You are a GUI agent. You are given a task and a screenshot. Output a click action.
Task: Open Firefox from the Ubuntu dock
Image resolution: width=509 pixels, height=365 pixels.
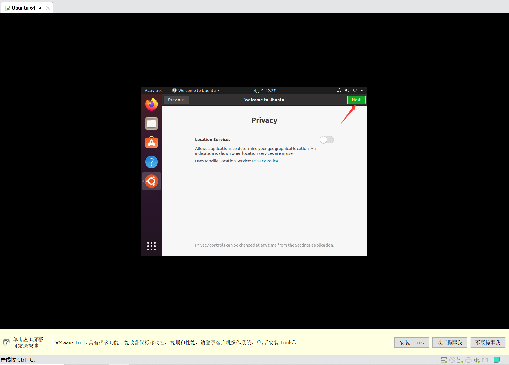[151, 104]
